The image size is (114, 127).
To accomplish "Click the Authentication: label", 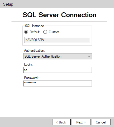I will 34,51.
